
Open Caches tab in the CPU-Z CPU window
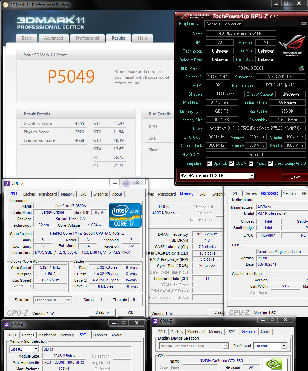coord(29,194)
